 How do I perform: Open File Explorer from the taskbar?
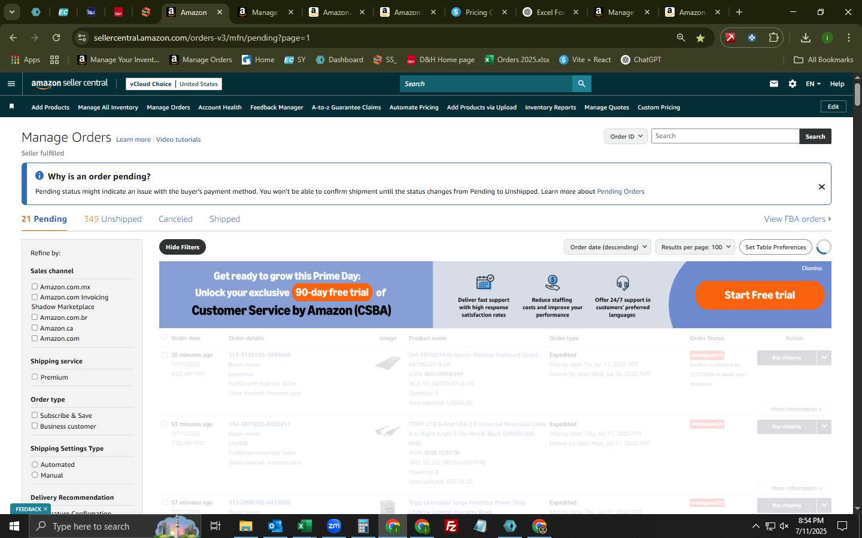246,526
